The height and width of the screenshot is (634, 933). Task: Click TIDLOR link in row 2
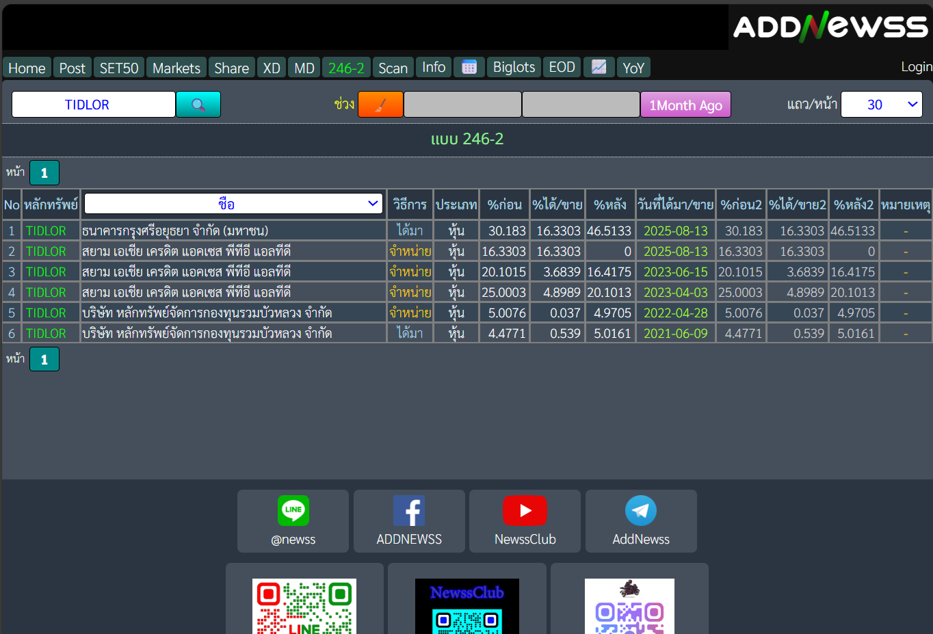[46, 251]
